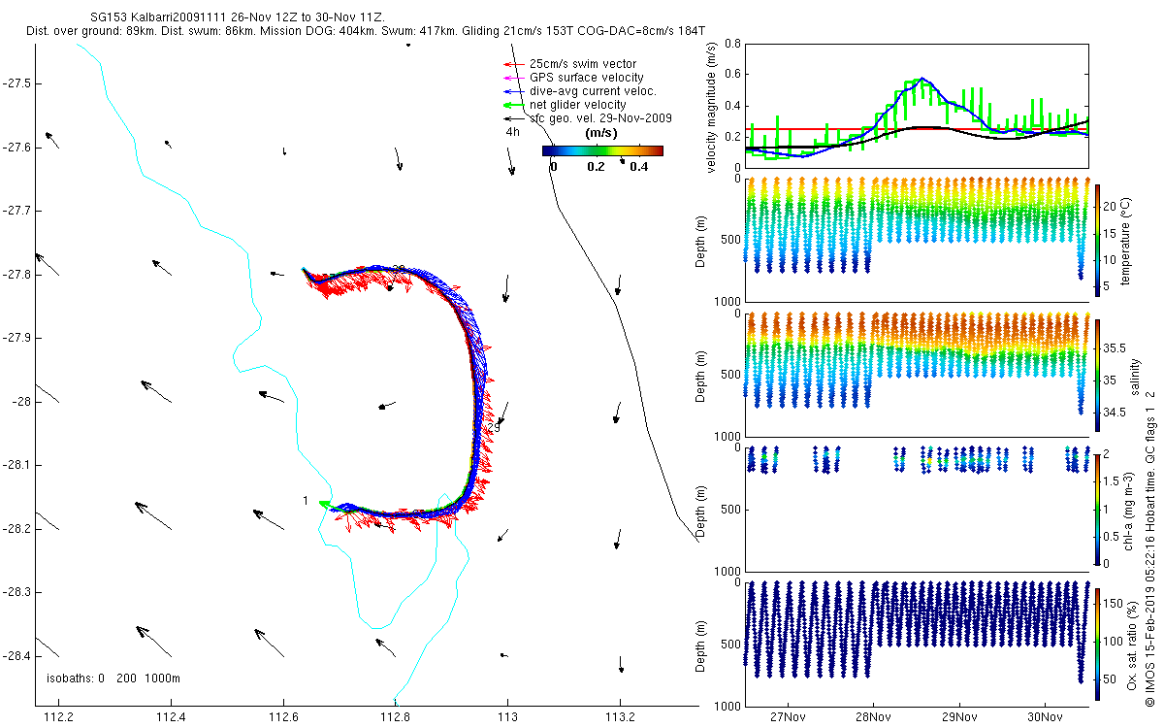The height and width of the screenshot is (728, 1164).
Task: Click the 112.8 longitude tick label
Action: click(396, 717)
